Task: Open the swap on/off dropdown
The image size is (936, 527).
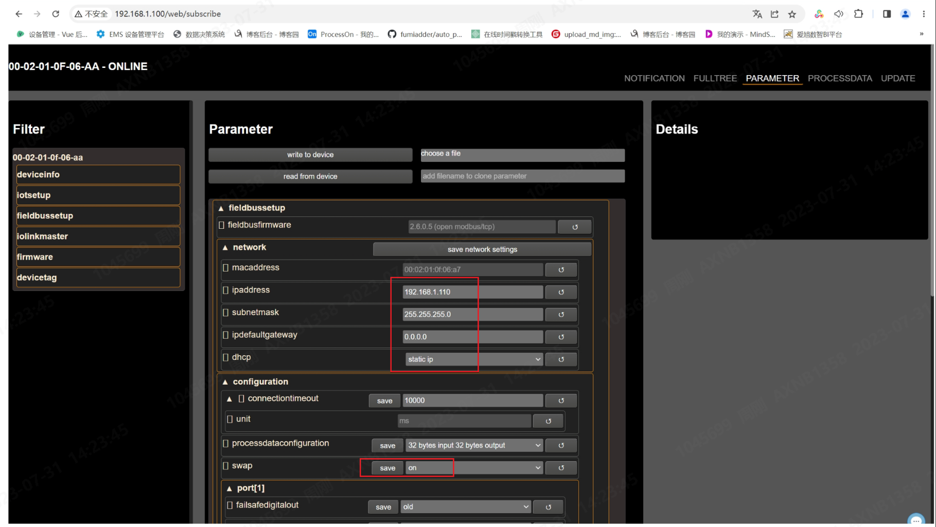Action: pyautogui.click(x=474, y=468)
